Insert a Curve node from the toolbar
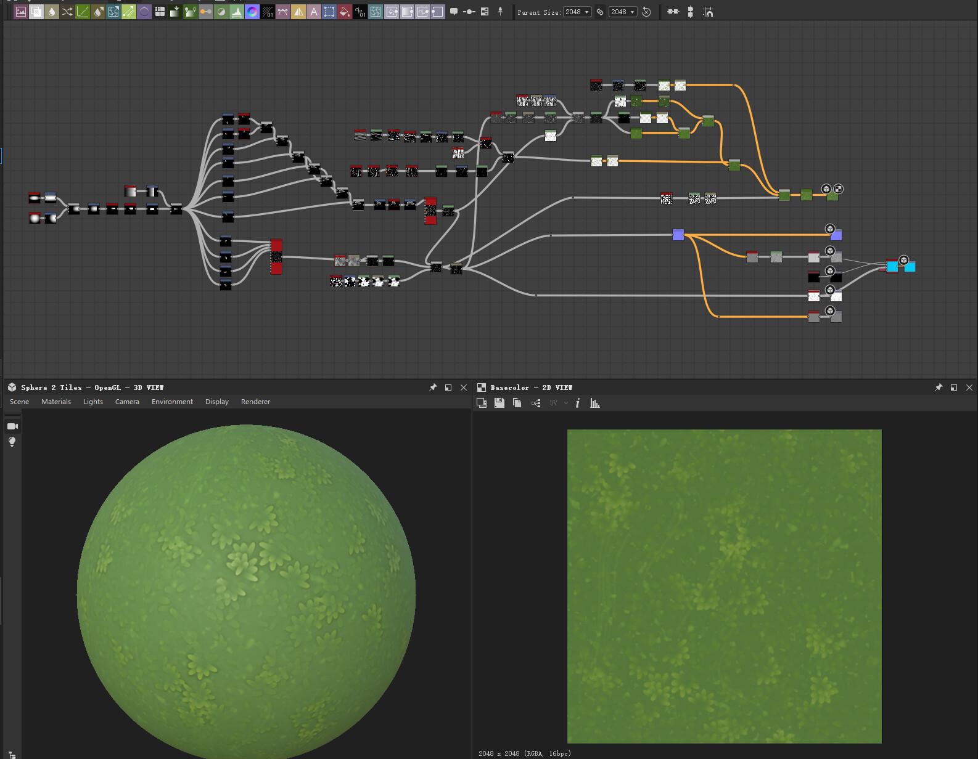978x759 pixels. click(83, 12)
